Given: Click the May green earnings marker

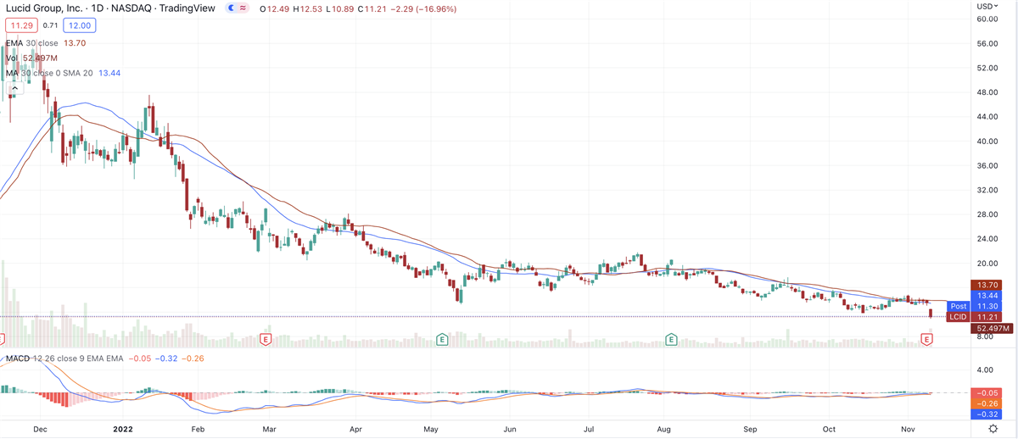Looking at the screenshot, I should (x=442, y=339).
